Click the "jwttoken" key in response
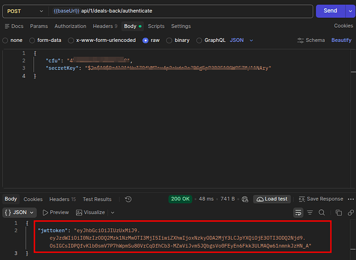 tap(54, 230)
